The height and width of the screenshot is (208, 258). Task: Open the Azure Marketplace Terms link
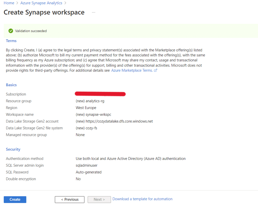(x=132, y=71)
